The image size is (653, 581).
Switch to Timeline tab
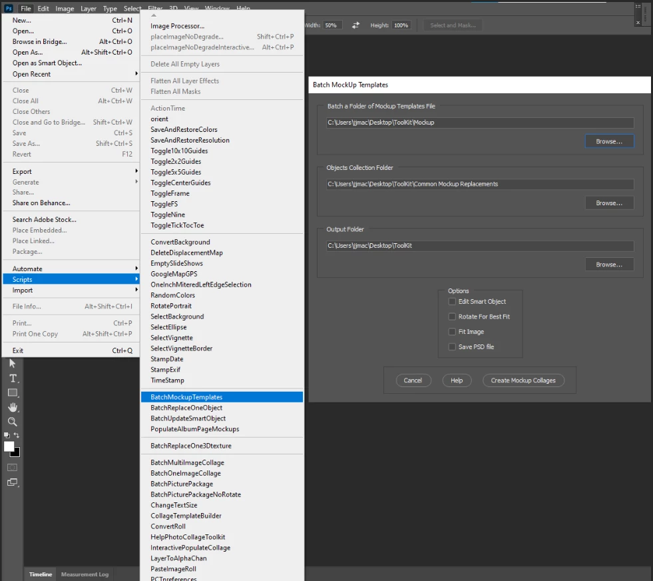41,574
